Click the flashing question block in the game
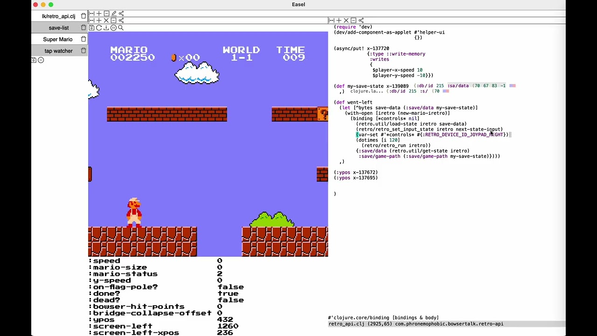 pyautogui.click(x=323, y=114)
